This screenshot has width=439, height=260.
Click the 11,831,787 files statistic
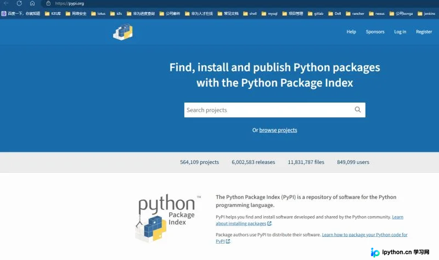click(306, 162)
